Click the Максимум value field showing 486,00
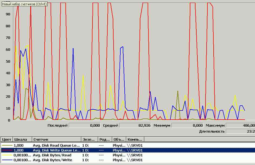Screen dimensions: 255x165 240,125
